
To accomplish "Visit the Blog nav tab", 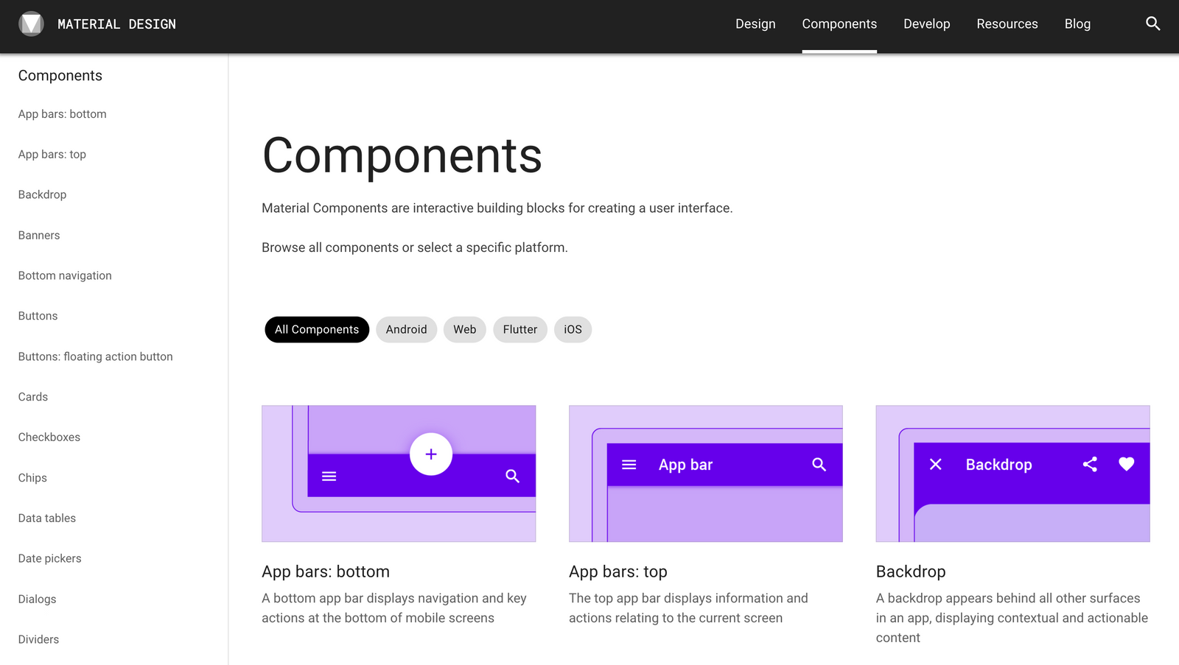I will pos(1077,24).
